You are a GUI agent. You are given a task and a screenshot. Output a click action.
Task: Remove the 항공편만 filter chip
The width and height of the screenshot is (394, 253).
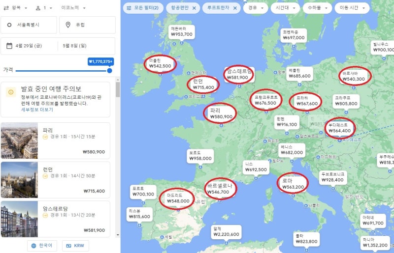tap(194, 8)
